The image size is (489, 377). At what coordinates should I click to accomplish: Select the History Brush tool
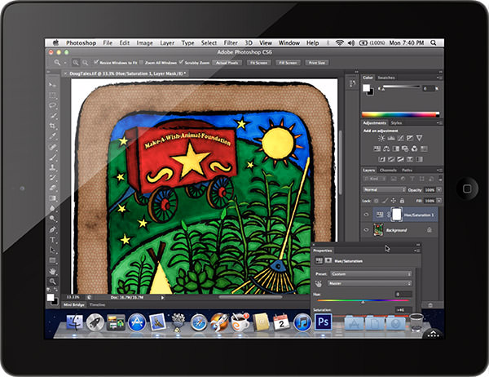52,177
